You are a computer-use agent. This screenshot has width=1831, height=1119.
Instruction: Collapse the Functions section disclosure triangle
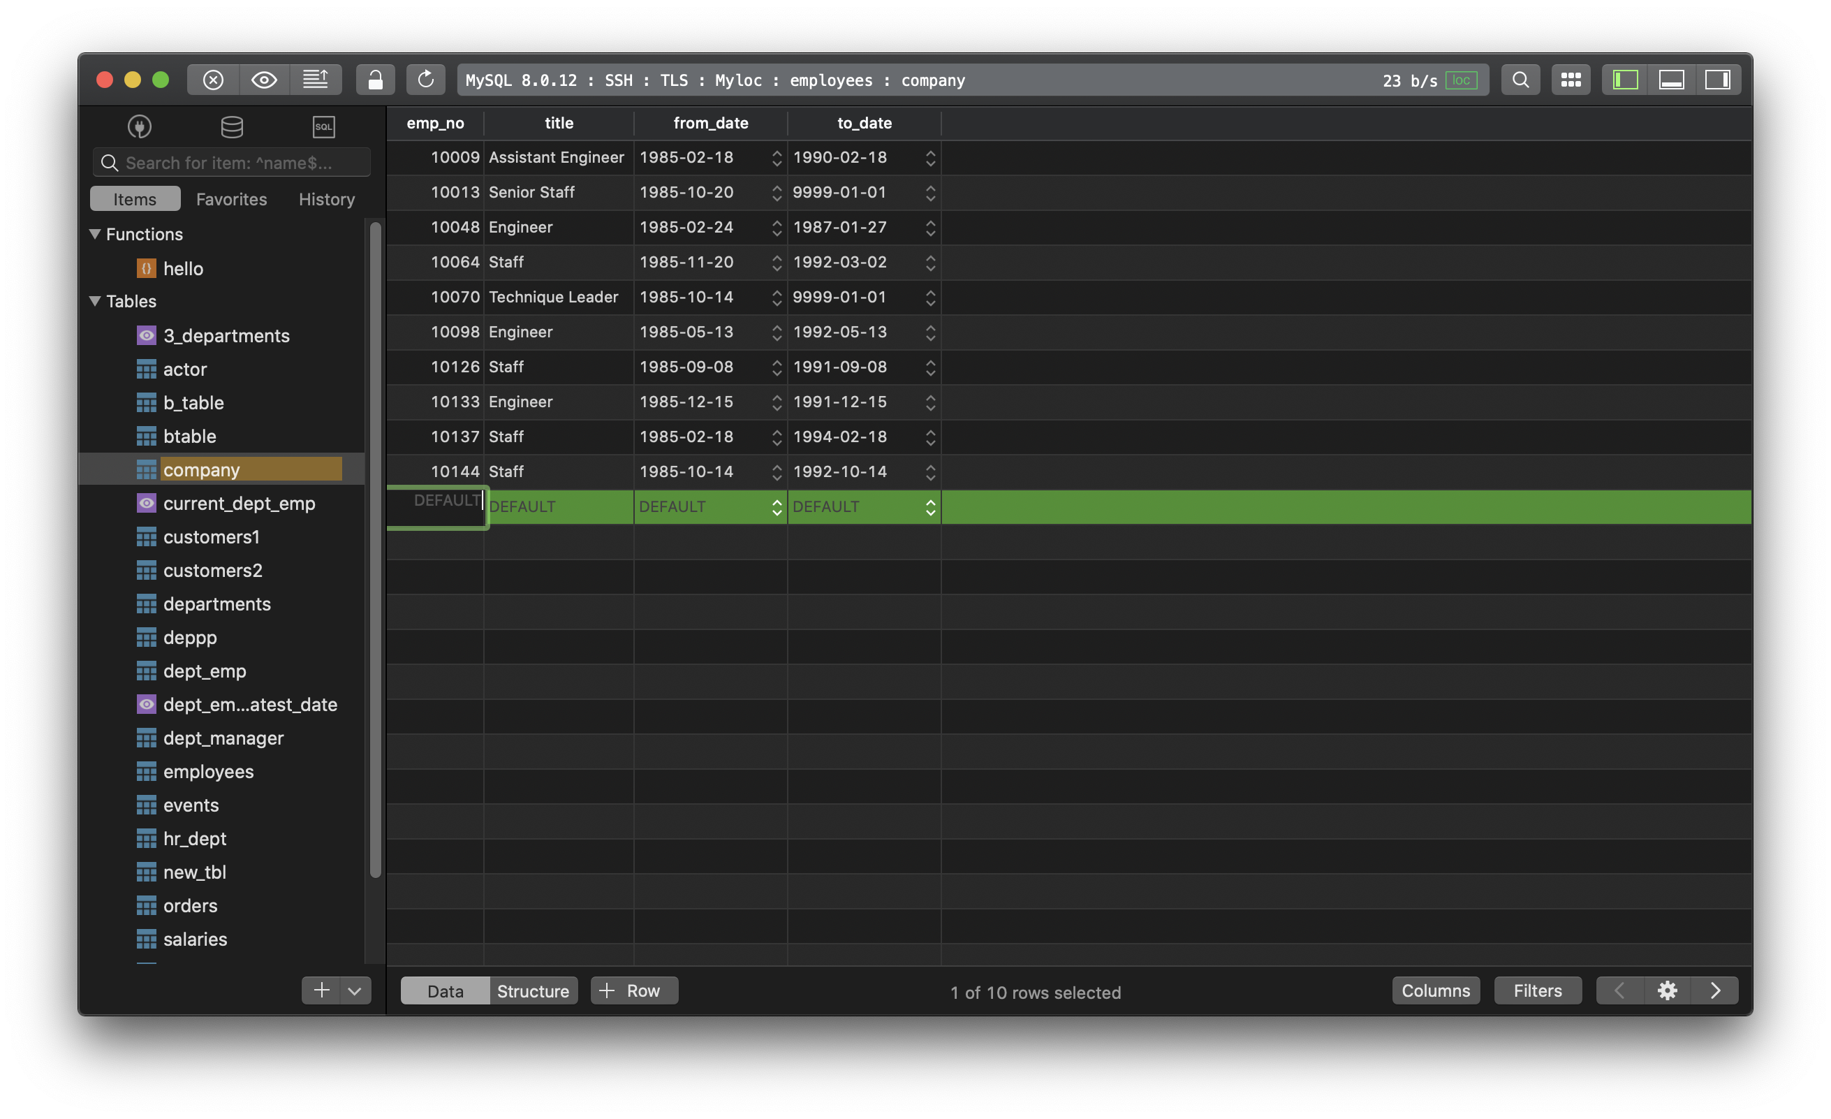(x=95, y=233)
